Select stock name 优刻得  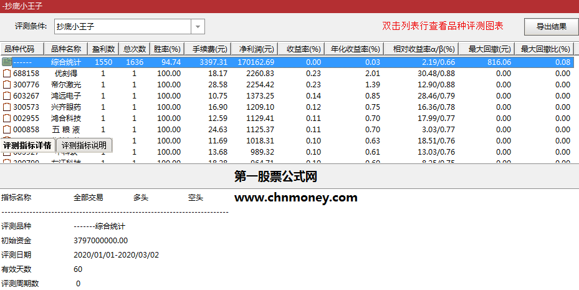pyautogui.click(x=65, y=74)
